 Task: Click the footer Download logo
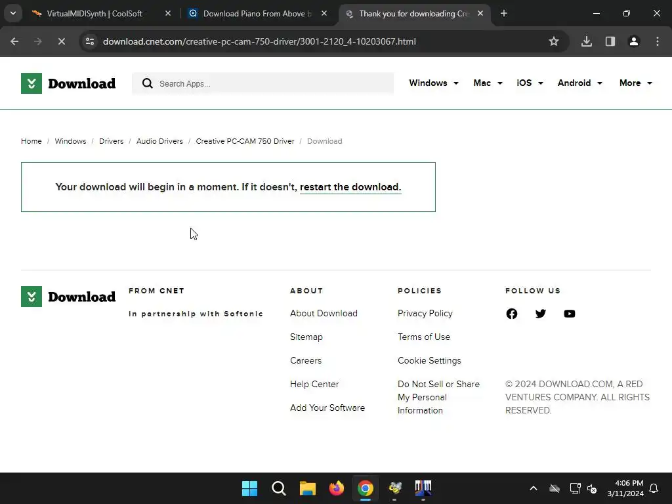pos(68,297)
